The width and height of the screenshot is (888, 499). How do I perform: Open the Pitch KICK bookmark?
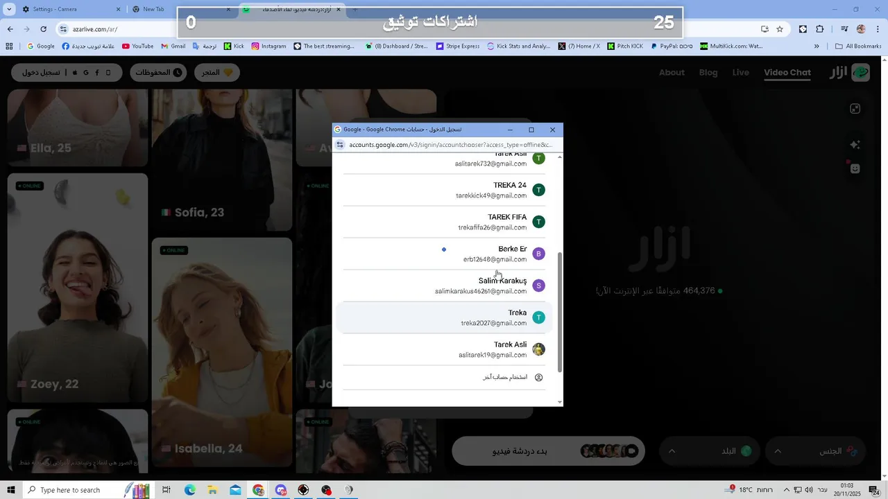point(625,46)
